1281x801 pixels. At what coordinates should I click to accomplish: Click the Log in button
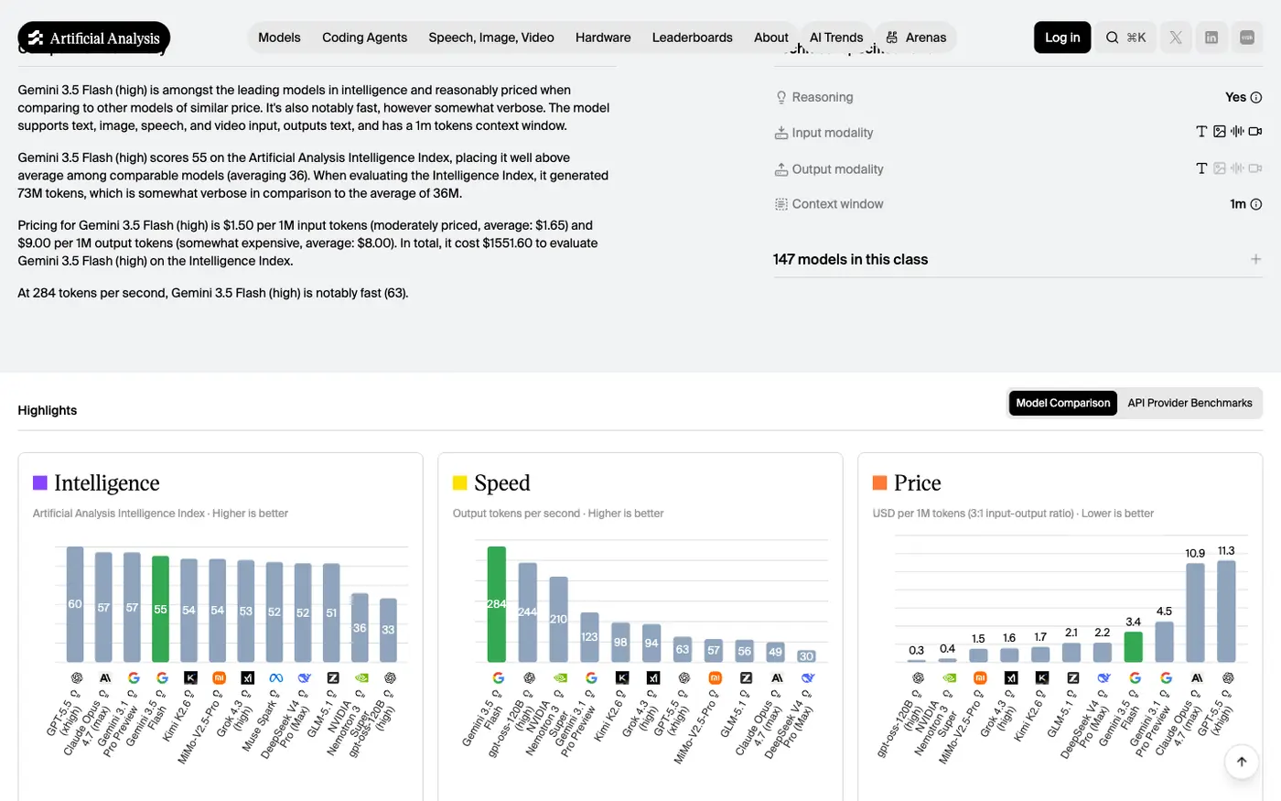1062,38
